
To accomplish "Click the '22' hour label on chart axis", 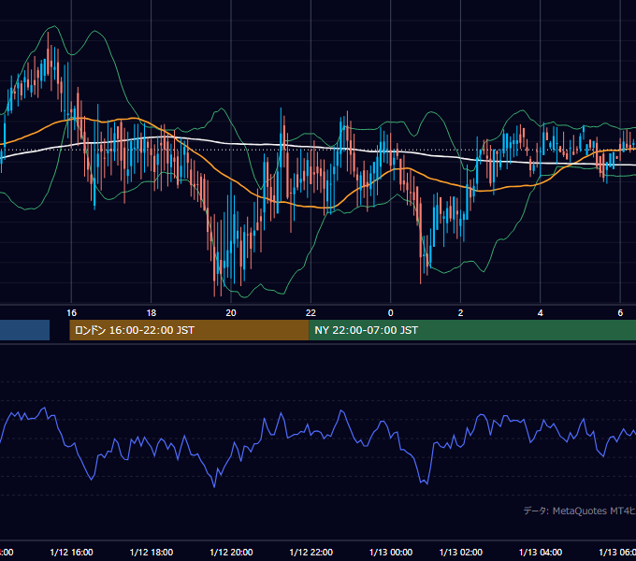I will [311, 312].
